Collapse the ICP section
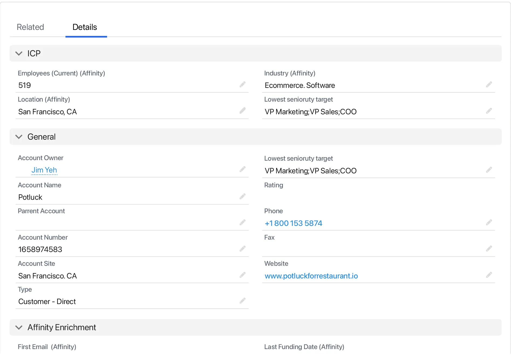 click(x=19, y=53)
